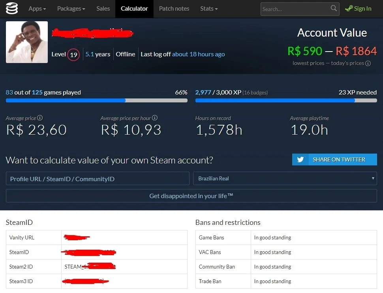Viewport: 383px width, 293px height.
Task: Click the Twitter bird icon
Action: (x=300, y=159)
